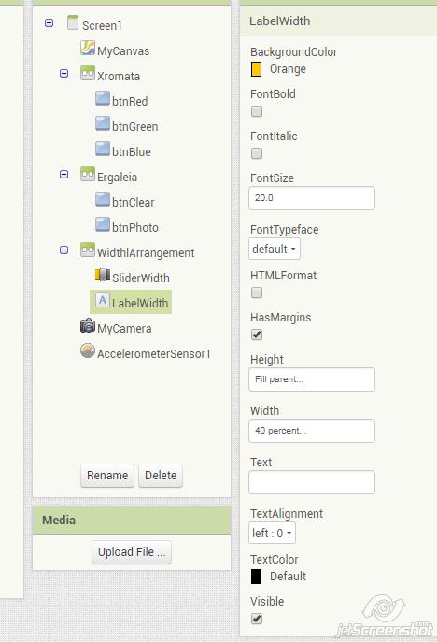Toggle the Visible checkbox off
Viewport: 437px width, 642px height.
click(257, 619)
